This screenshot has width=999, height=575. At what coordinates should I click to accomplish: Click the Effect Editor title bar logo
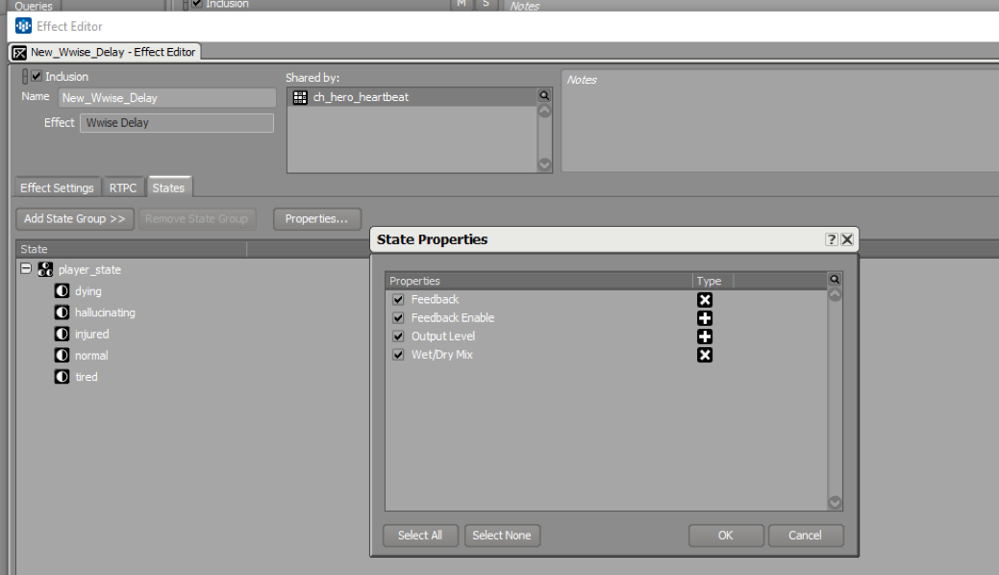(24, 26)
